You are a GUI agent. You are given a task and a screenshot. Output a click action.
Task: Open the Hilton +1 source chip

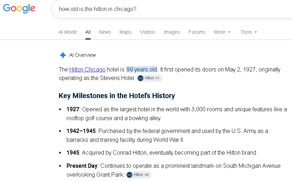pos(150,78)
